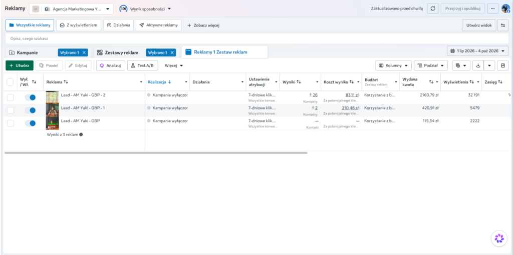Click the Analizuj button

(x=111, y=65)
